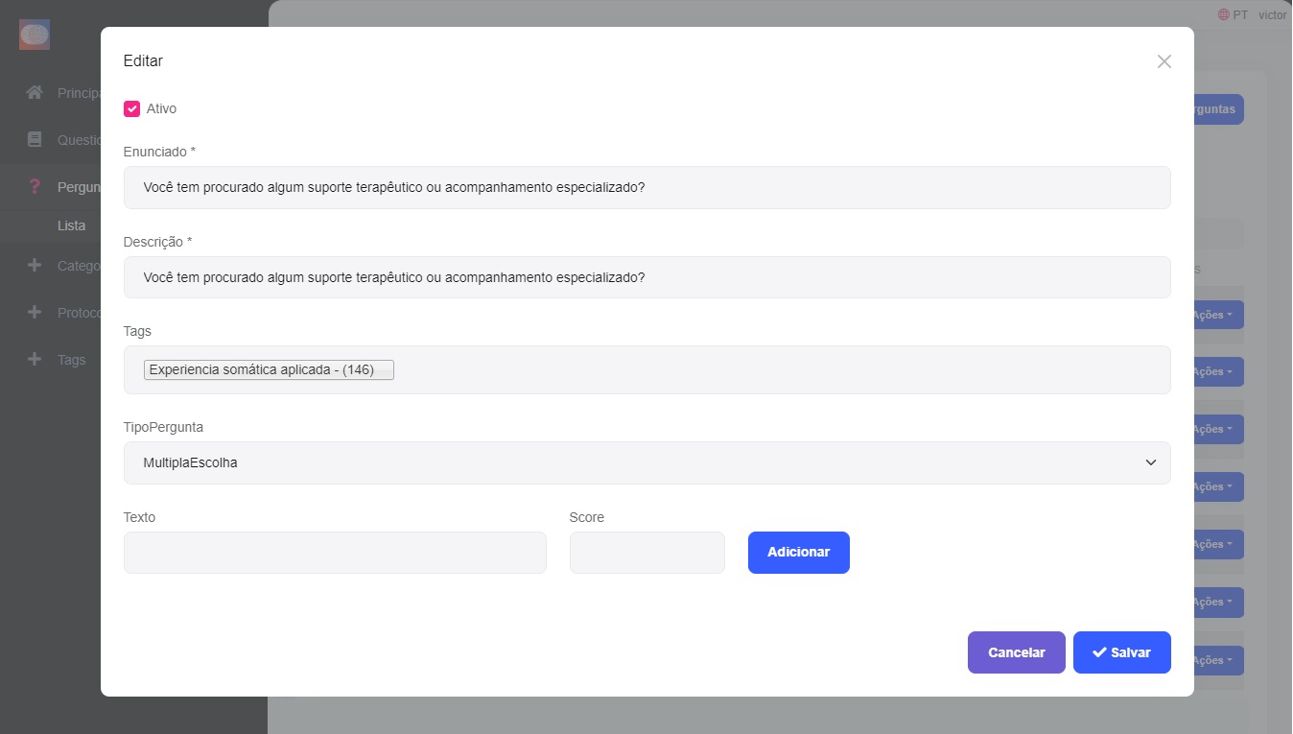1293x734 pixels.
Task: Click the app logo in sidebar
Action: pos(35,36)
